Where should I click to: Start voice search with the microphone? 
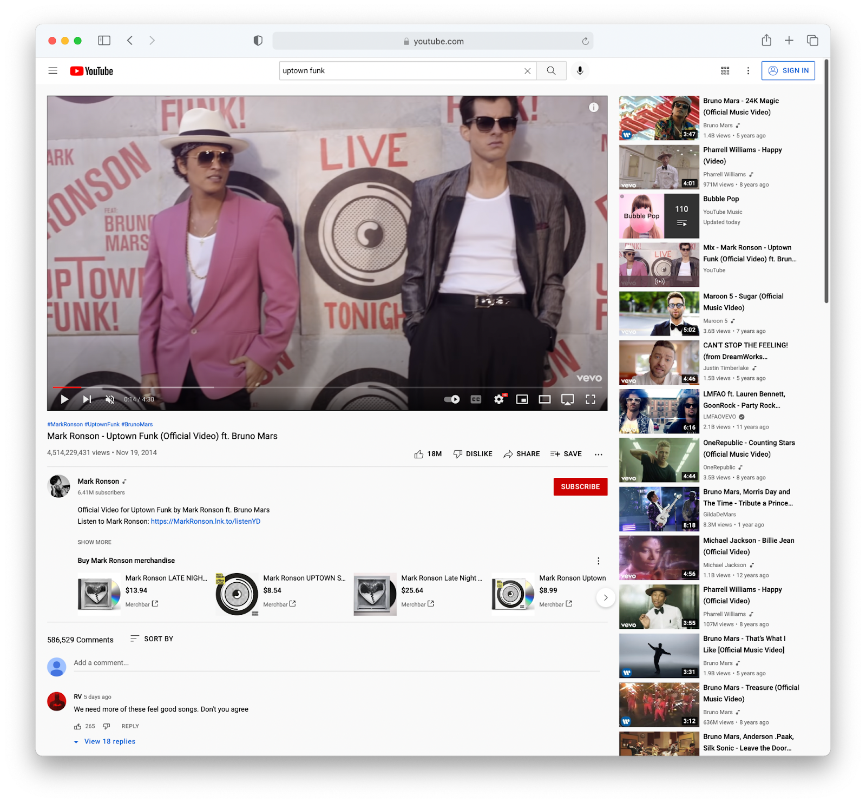tap(580, 71)
